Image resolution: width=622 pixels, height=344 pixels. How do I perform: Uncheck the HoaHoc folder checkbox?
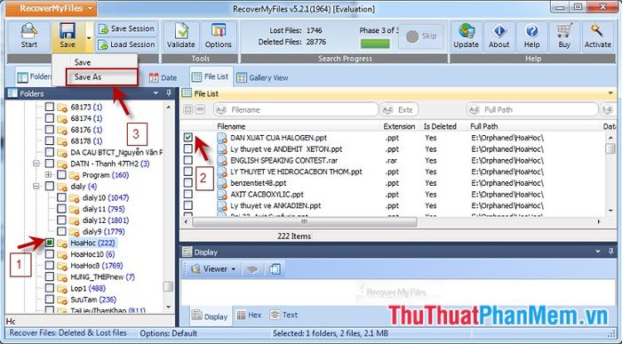pos(49,243)
